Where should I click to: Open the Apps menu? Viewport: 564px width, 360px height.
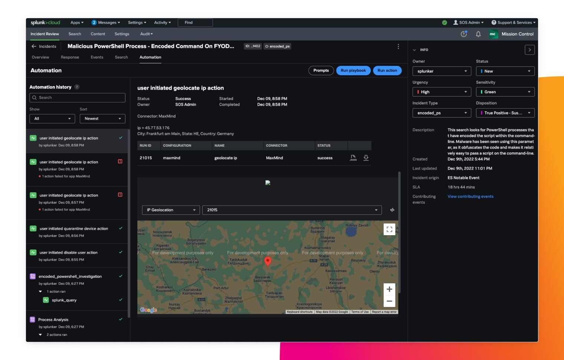click(77, 23)
